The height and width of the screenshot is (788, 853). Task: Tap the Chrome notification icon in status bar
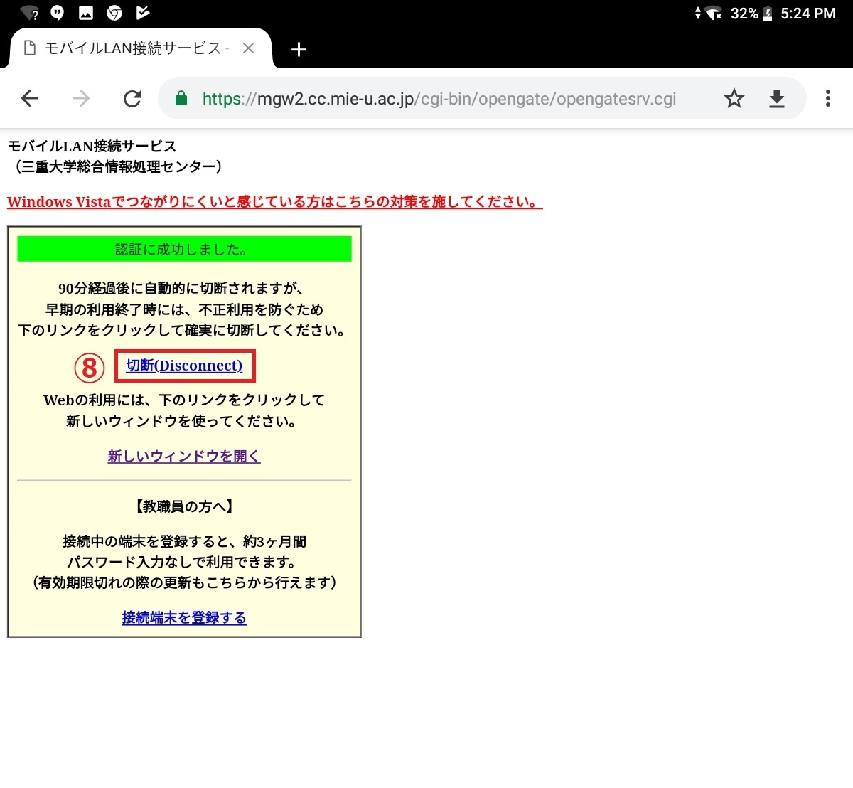tap(114, 13)
